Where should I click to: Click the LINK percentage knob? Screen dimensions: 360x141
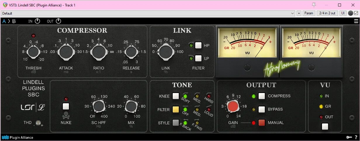click(x=166, y=52)
